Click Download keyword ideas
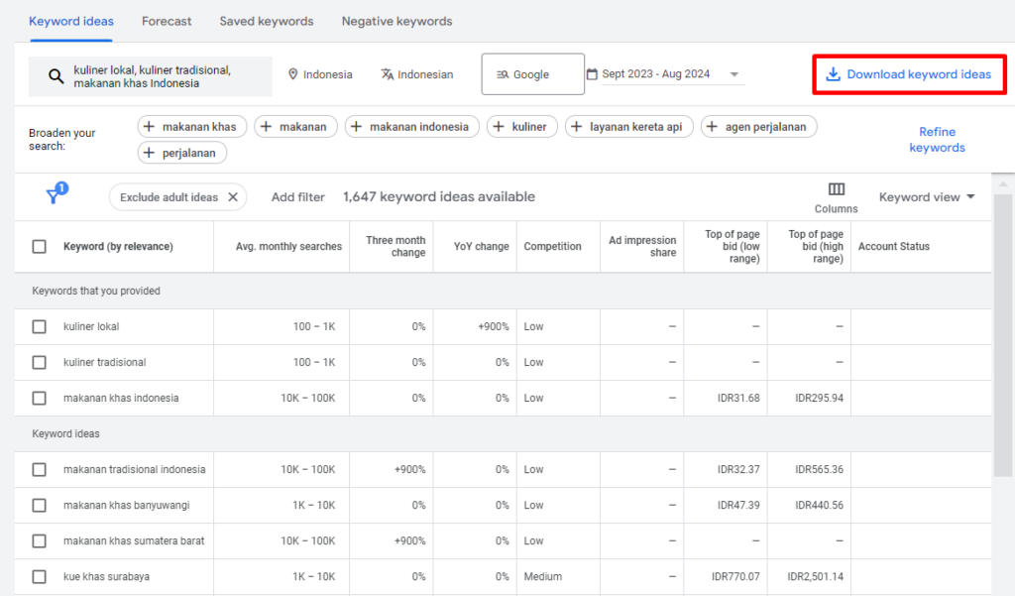This screenshot has height=596, width=1015. (x=909, y=74)
